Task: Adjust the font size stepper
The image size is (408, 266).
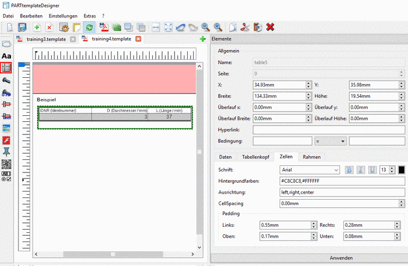Action: pos(392,170)
